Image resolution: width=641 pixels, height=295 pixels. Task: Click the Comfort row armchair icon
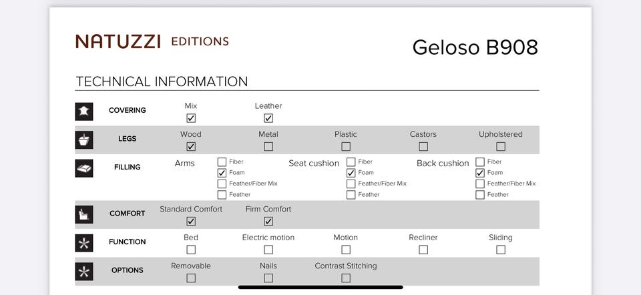pos(84,214)
